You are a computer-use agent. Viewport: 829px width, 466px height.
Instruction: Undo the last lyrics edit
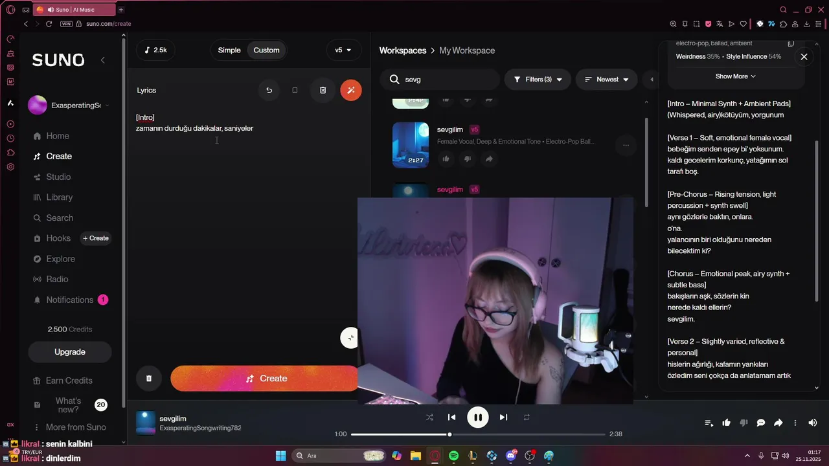(269, 90)
